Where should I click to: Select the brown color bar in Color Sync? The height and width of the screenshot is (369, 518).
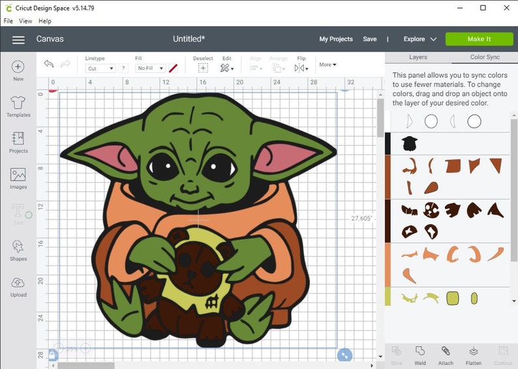tap(388, 177)
